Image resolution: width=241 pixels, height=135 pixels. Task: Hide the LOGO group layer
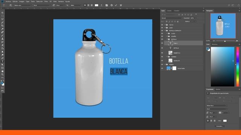click(162, 28)
